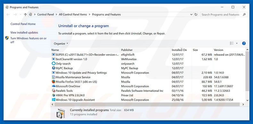Click the 17.3.6917.0607 version cell
The height and width of the screenshot is (124, 253).
tap(224, 86)
